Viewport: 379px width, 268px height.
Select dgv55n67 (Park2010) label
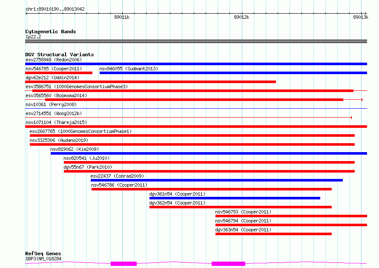click(x=88, y=167)
